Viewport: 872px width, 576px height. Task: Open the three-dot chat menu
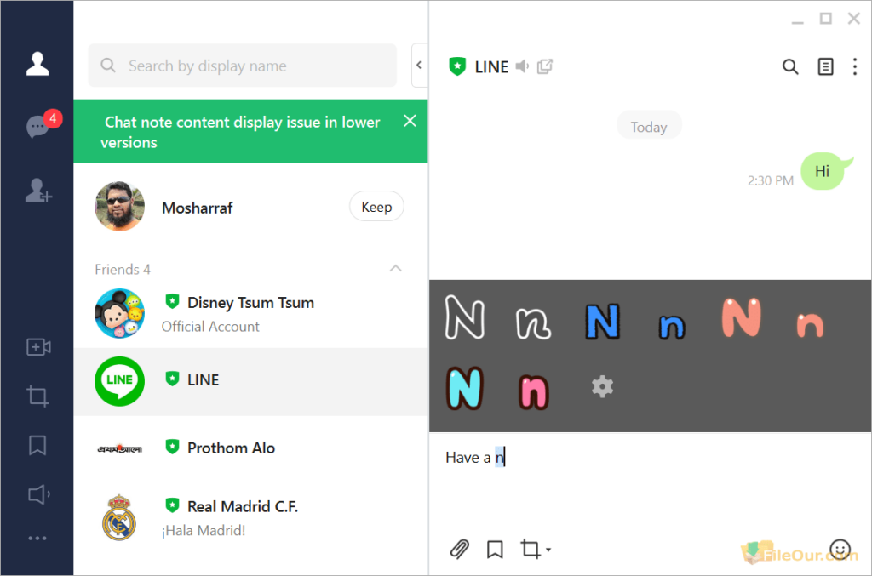(x=855, y=66)
